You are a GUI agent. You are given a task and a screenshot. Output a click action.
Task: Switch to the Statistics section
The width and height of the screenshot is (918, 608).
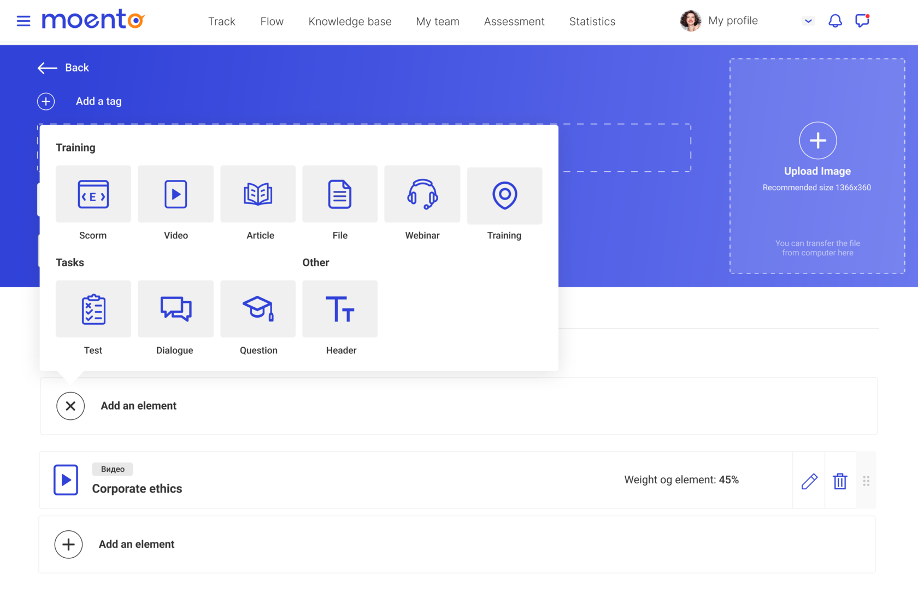click(592, 21)
